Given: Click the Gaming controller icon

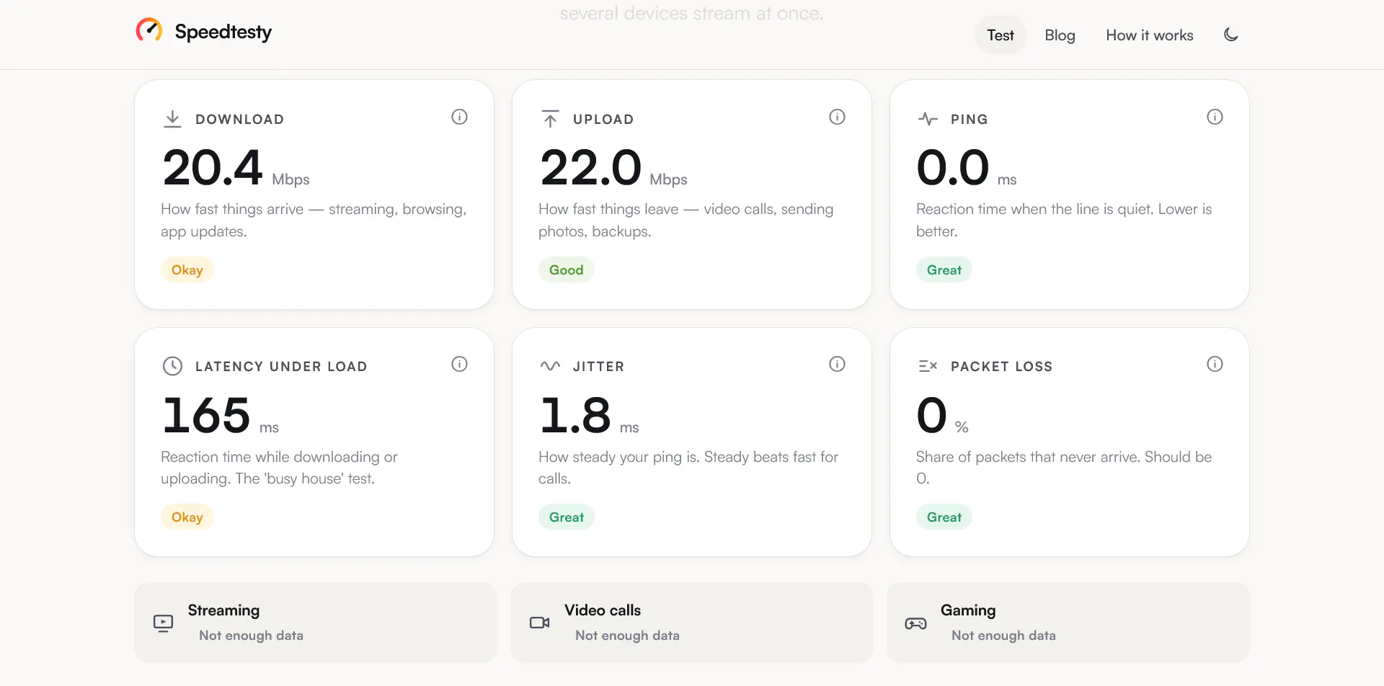Looking at the screenshot, I should tap(916, 623).
